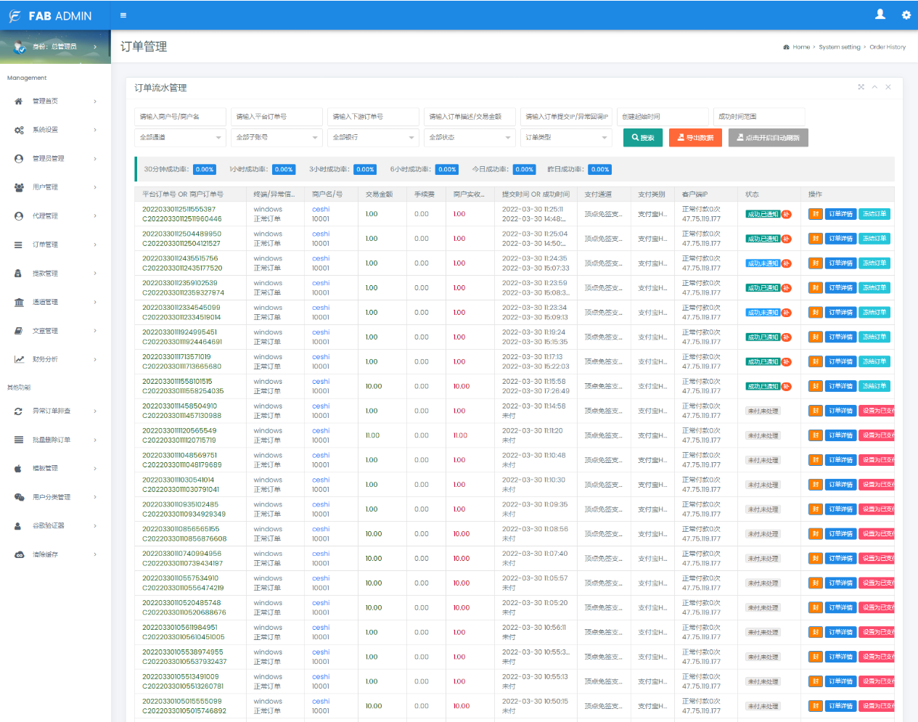Select 提款管理 in sidebar menu

tap(45, 274)
